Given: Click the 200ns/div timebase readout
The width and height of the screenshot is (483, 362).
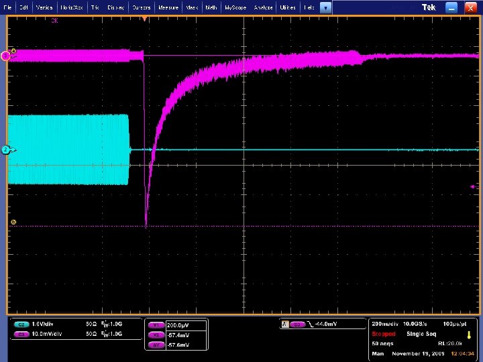Looking at the screenshot, I should tap(385, 324).
